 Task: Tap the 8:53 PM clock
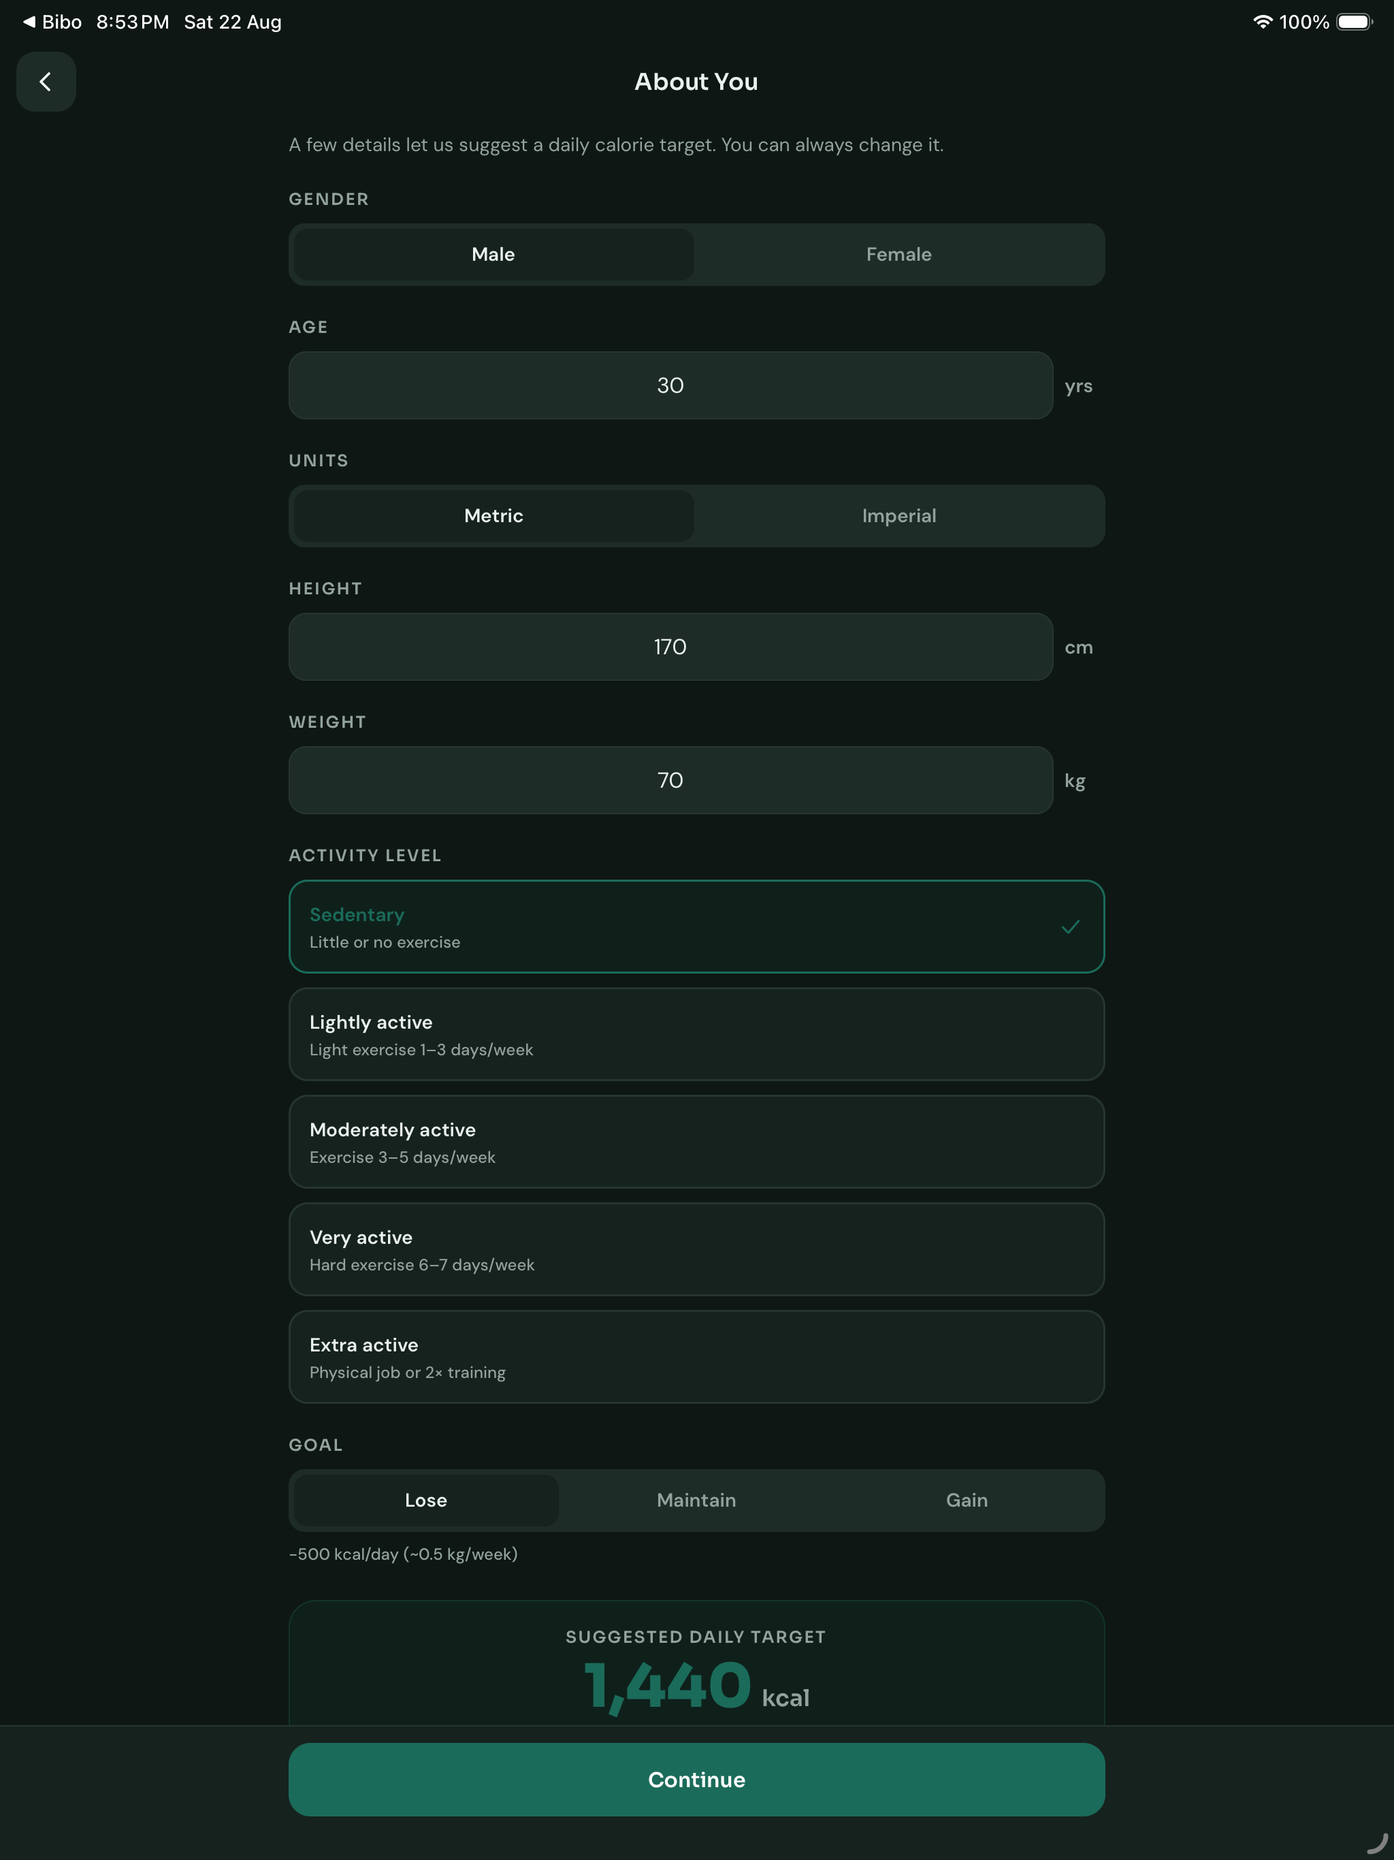click(x=133, y=22)
